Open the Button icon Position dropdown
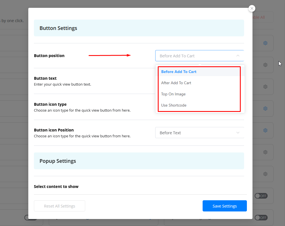This screenshot has width=285, height=226. click(x=199, y=133)
